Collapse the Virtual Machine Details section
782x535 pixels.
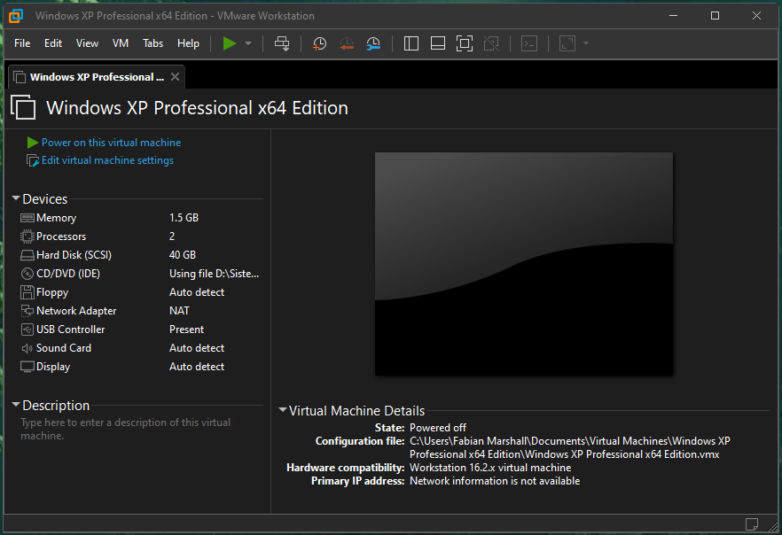[x=283, y=410]
